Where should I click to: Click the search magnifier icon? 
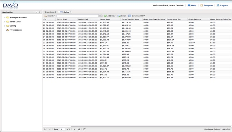click(45, 16)
